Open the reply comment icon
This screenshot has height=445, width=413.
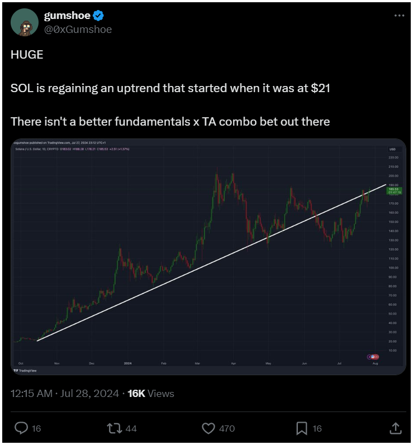21,428
